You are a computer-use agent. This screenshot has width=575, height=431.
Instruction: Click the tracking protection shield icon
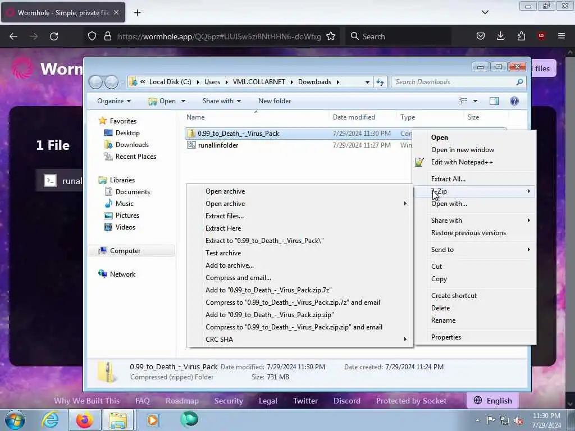92,36
